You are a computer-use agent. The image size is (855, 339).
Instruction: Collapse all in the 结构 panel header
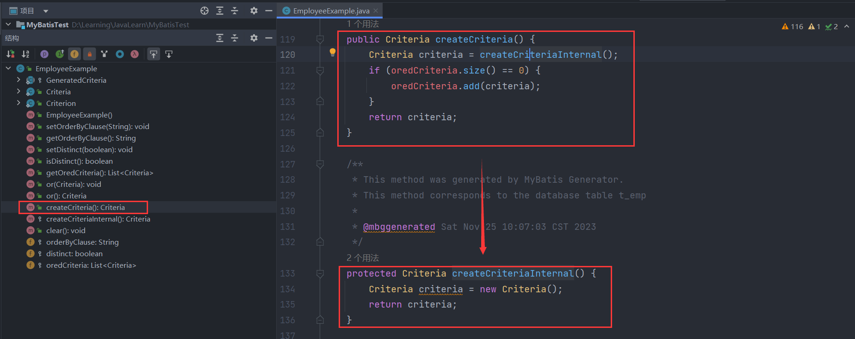(235, 38)
